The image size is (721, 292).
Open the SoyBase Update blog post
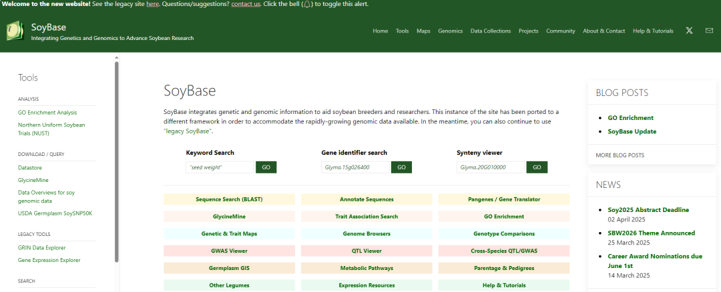632,132
